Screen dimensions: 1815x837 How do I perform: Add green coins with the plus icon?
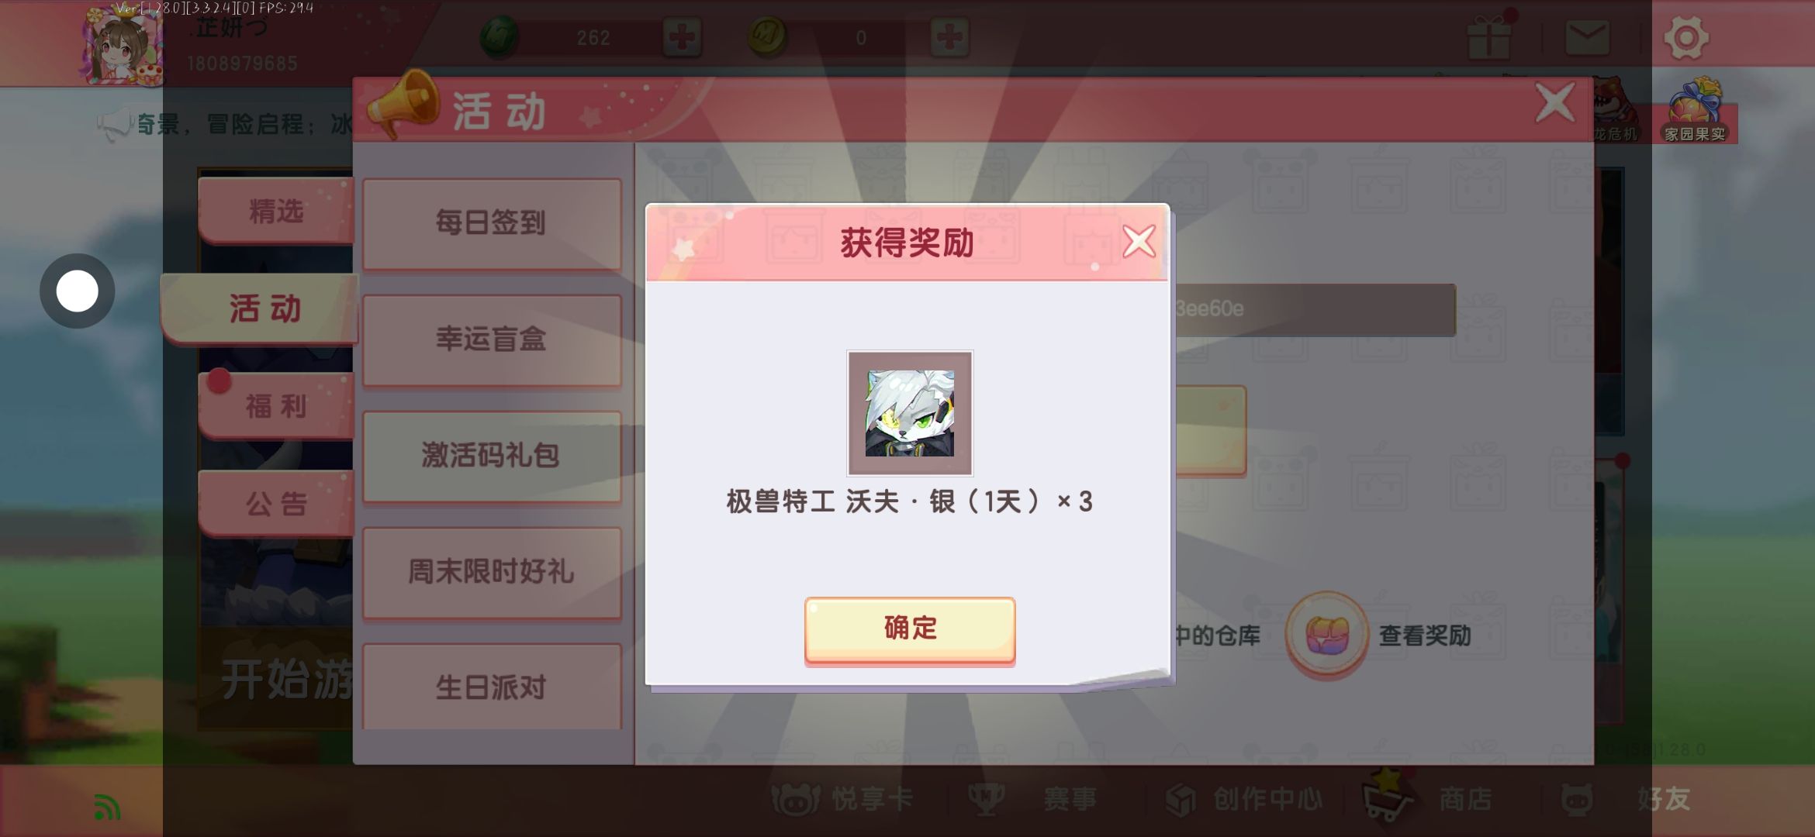(x=682, y=37)
